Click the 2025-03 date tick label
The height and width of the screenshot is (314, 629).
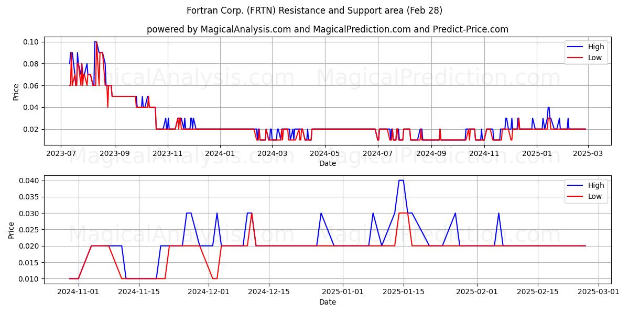click(588, 153)
